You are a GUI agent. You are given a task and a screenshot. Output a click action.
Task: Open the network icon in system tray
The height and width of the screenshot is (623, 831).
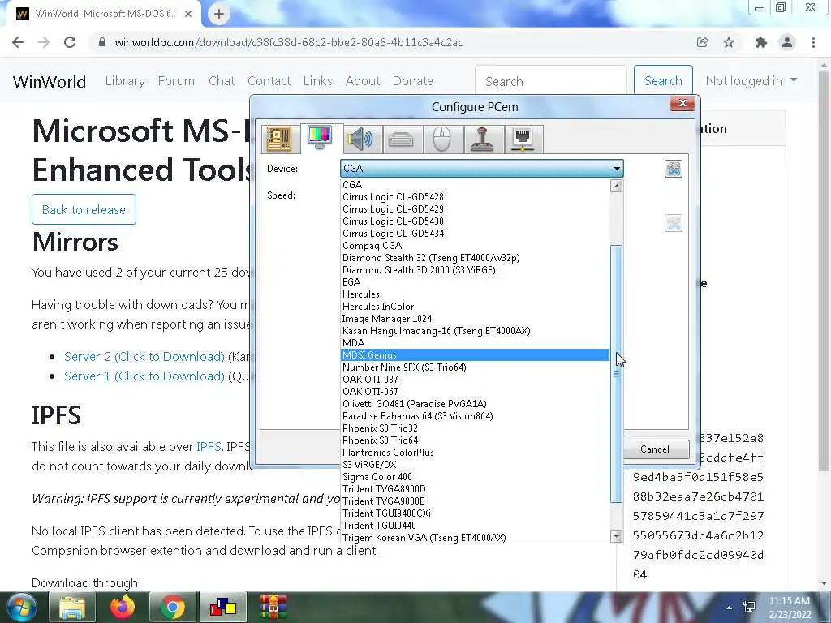[750, 608]
